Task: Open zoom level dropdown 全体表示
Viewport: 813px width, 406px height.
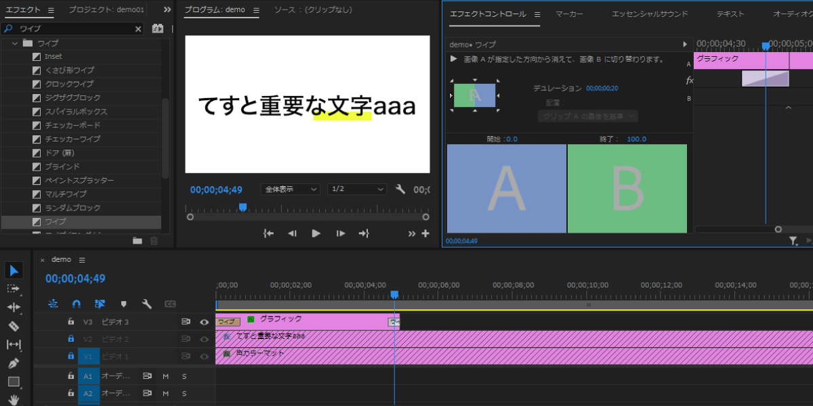Action: click(x=291, y=189)
